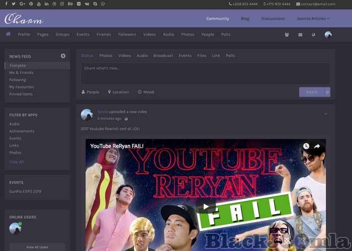Click the WhatsApp icon in top bar
Screen dimensions: 352x251
click(103, 4)
